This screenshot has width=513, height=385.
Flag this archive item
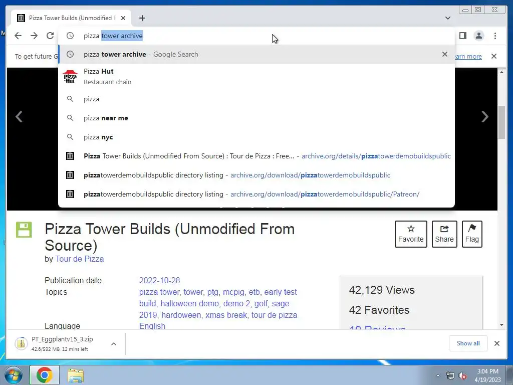click(x=472, y=234)
